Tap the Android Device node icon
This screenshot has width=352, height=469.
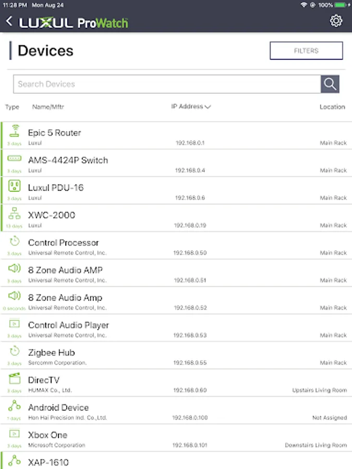point(15,406)
